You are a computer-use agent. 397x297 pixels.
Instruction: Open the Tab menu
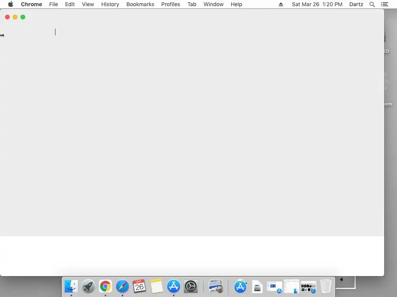click(x=192, y=4)
